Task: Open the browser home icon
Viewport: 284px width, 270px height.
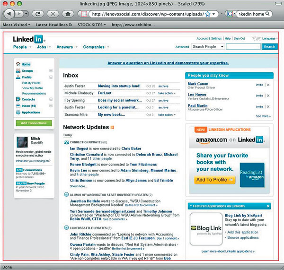Action: [x=68, y=14]
